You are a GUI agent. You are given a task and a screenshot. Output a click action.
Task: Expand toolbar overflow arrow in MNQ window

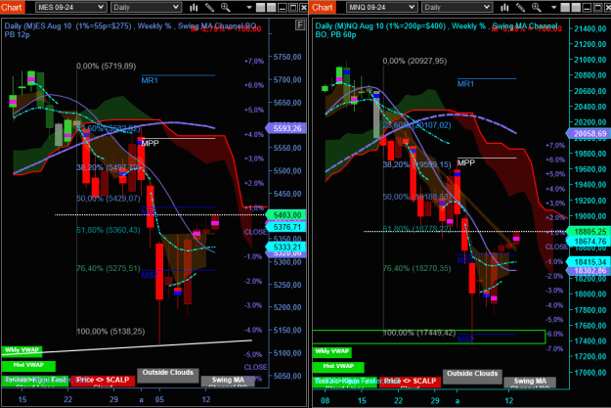click(x=553, y=8)
